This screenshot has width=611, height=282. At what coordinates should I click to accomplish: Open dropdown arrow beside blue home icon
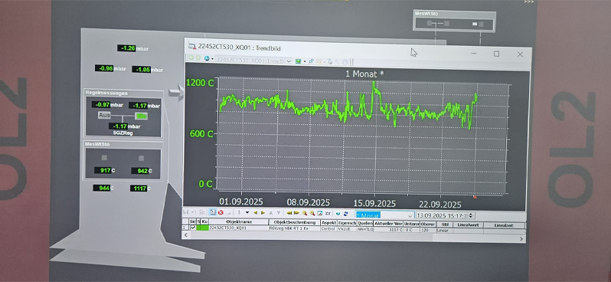pyautogui.click(x=212, y=59)
